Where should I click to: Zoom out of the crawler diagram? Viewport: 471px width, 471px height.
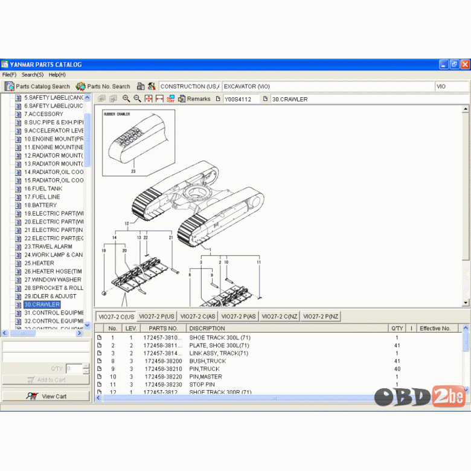[x=137, y=98]
